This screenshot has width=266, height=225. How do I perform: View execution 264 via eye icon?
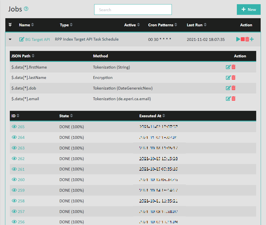pyautogui.click(x=14, y=137)
